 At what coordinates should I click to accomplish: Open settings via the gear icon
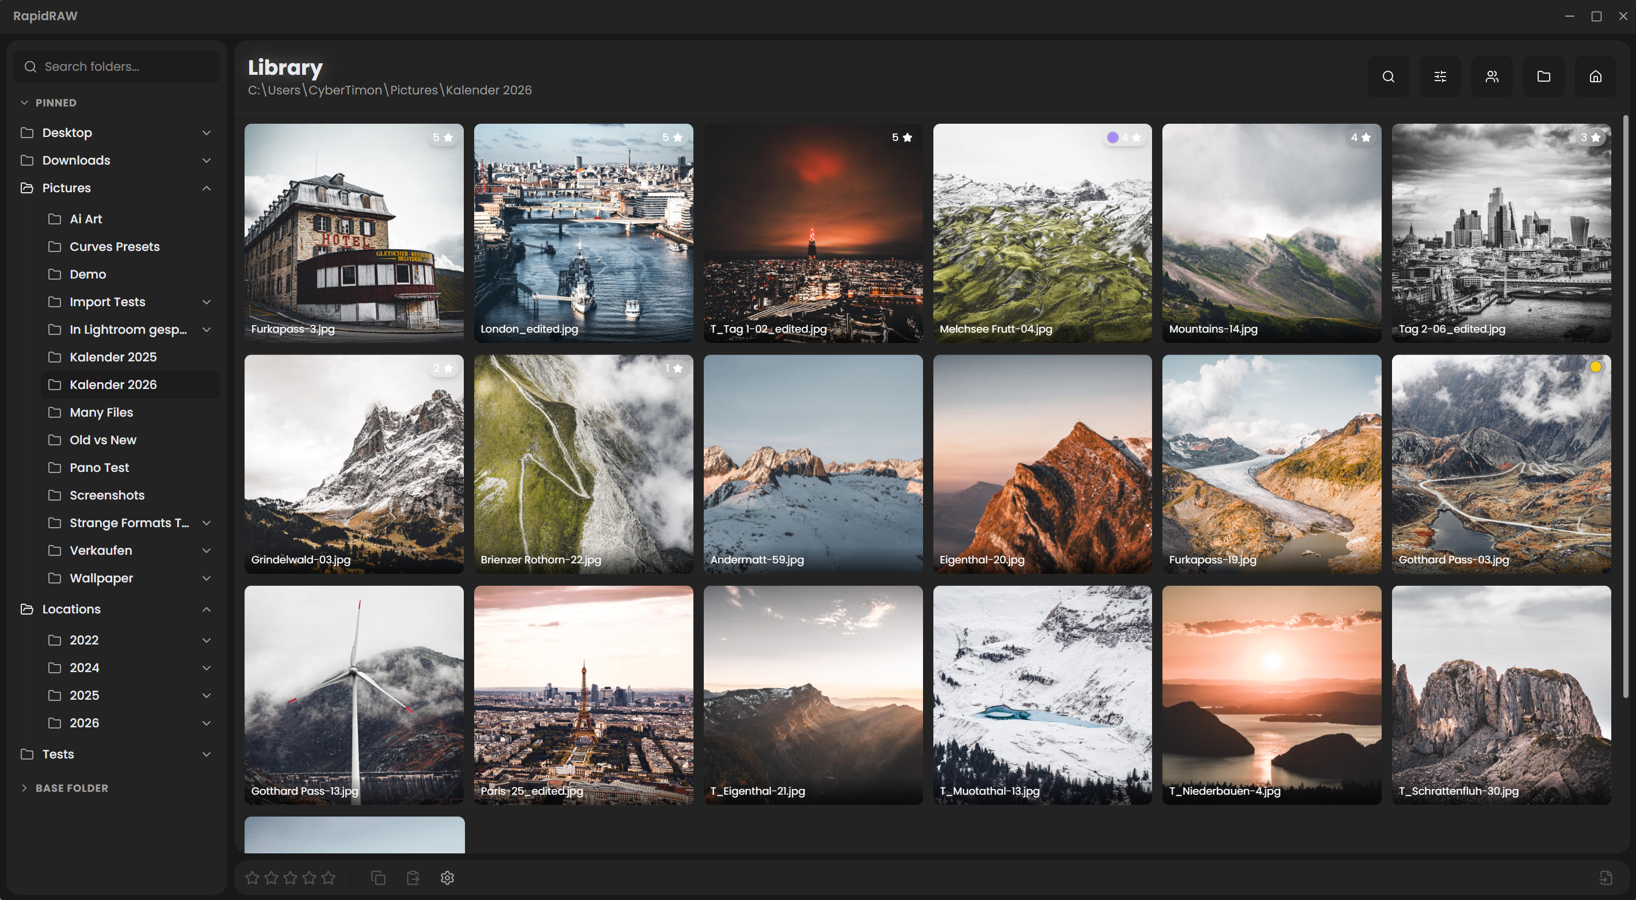(447, 877)
